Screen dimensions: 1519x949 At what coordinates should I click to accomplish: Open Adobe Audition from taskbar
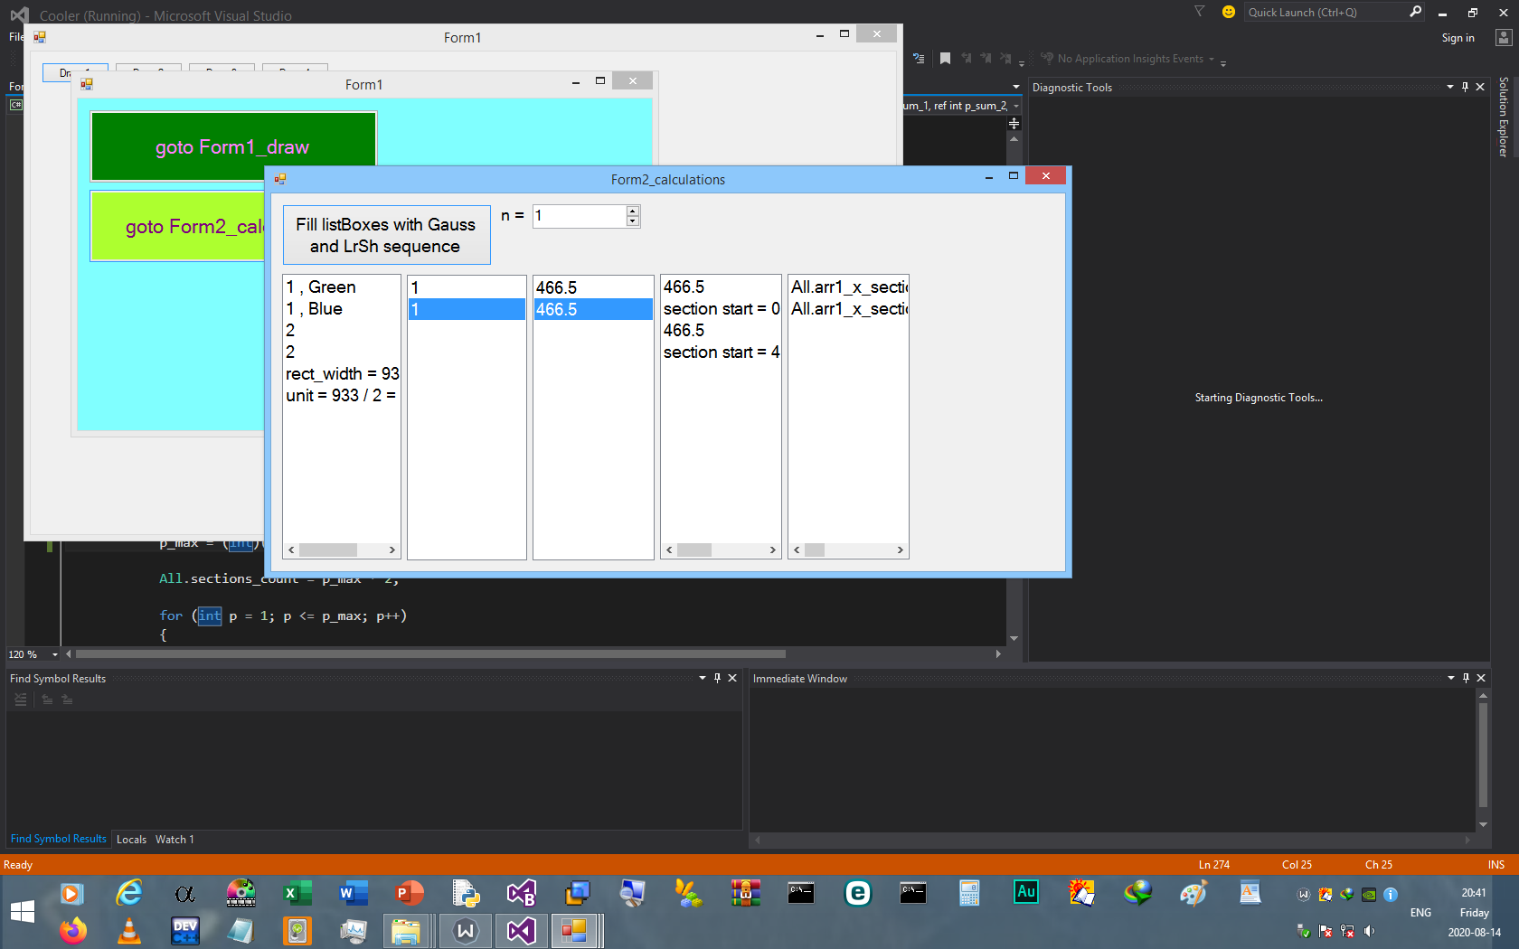coord(1026,893)
